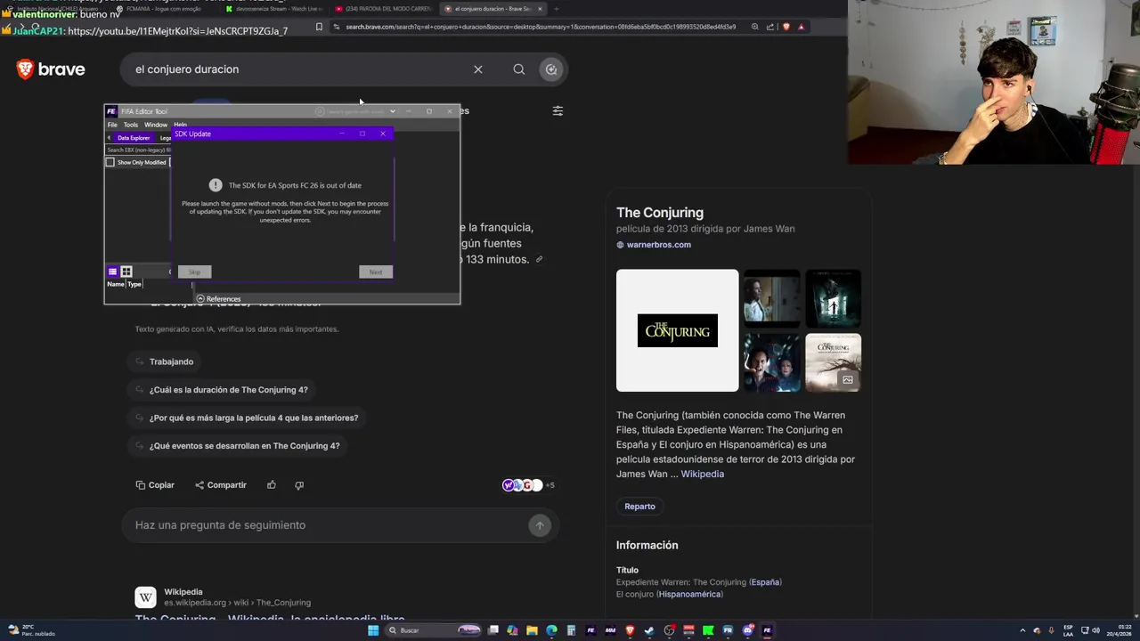Open Hispanoamérica link under Título
This screenshot has height=641, width=1140.
(689, 594)
